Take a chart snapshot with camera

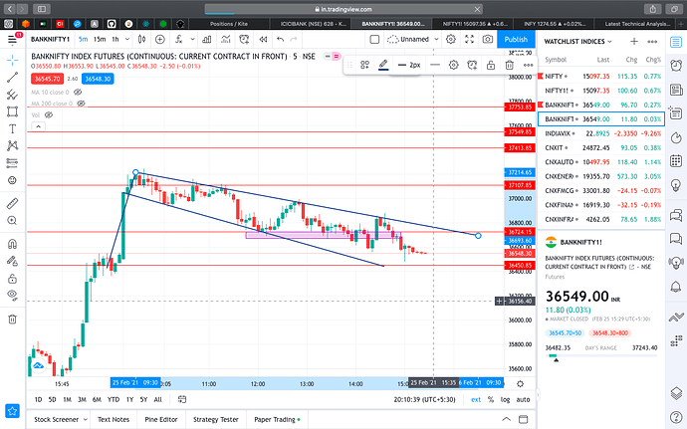point(488,40)
